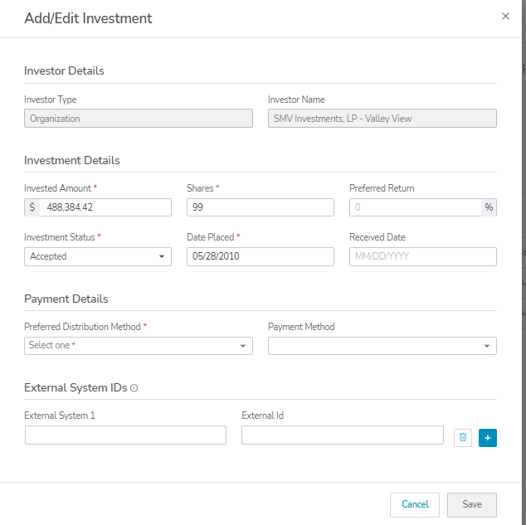526x525 pixels.
Task: Click into the External Id field
Action: 342,435
